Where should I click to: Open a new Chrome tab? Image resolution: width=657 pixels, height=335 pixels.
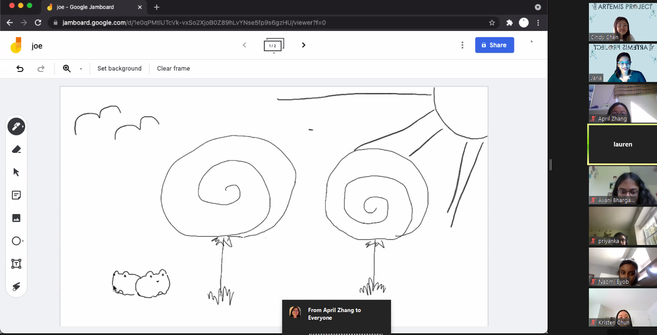[x=157, y=7]
